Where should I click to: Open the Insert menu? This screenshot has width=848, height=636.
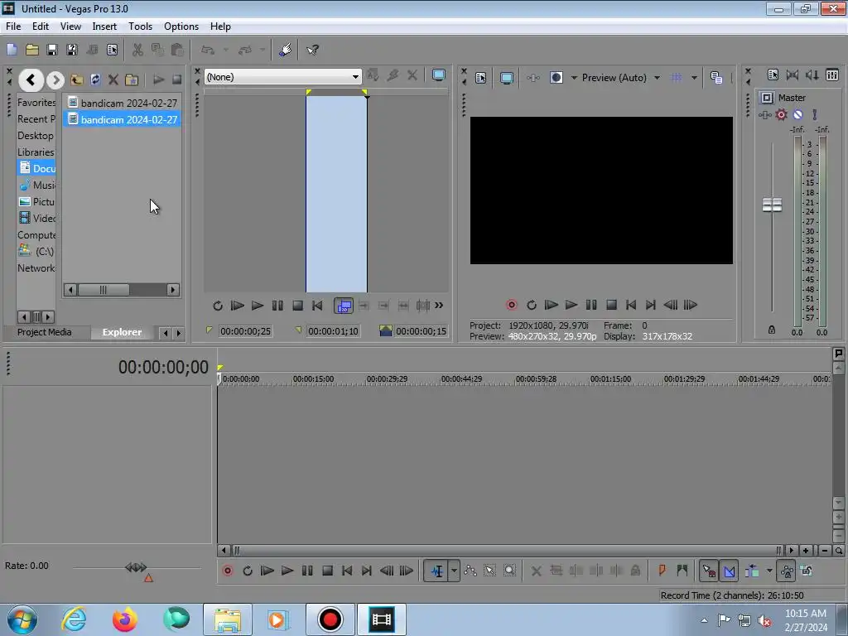tap(104, 26)
